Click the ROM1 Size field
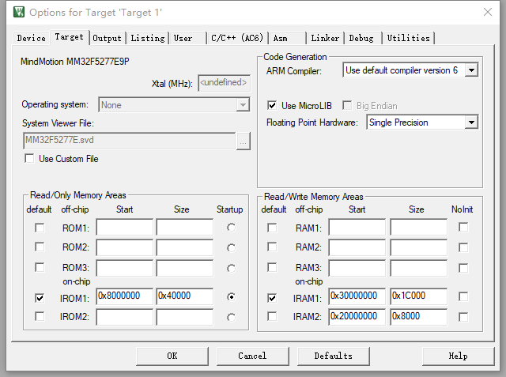506x377 pixels. pyautogui.click(x=184, y=228)
